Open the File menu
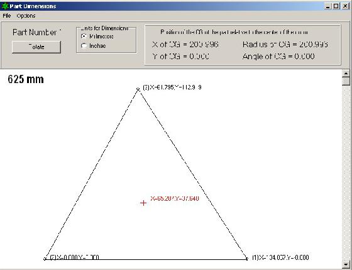The image size is (352, 270). 7,16
